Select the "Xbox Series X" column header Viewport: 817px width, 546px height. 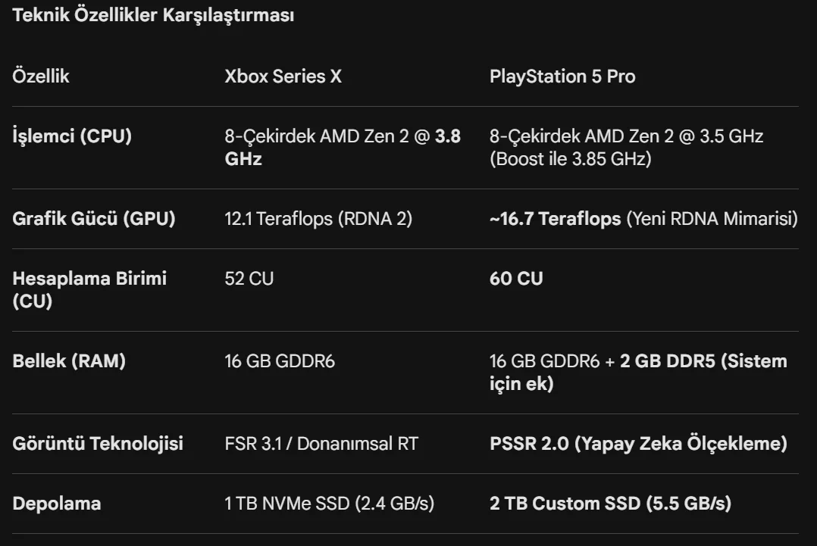click(283, 76)
